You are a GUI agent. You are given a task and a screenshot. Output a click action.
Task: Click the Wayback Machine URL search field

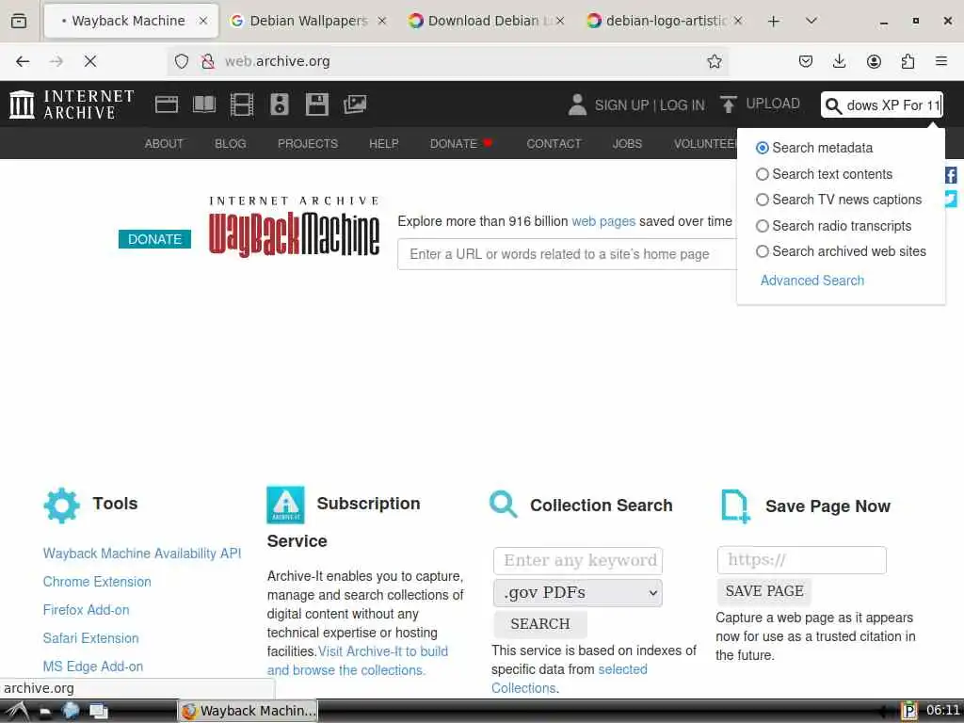click(x=567, y=254)
